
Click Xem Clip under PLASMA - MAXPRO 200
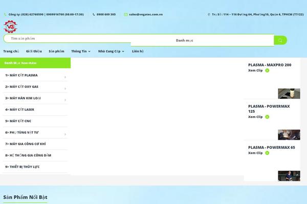pos(255,70)
